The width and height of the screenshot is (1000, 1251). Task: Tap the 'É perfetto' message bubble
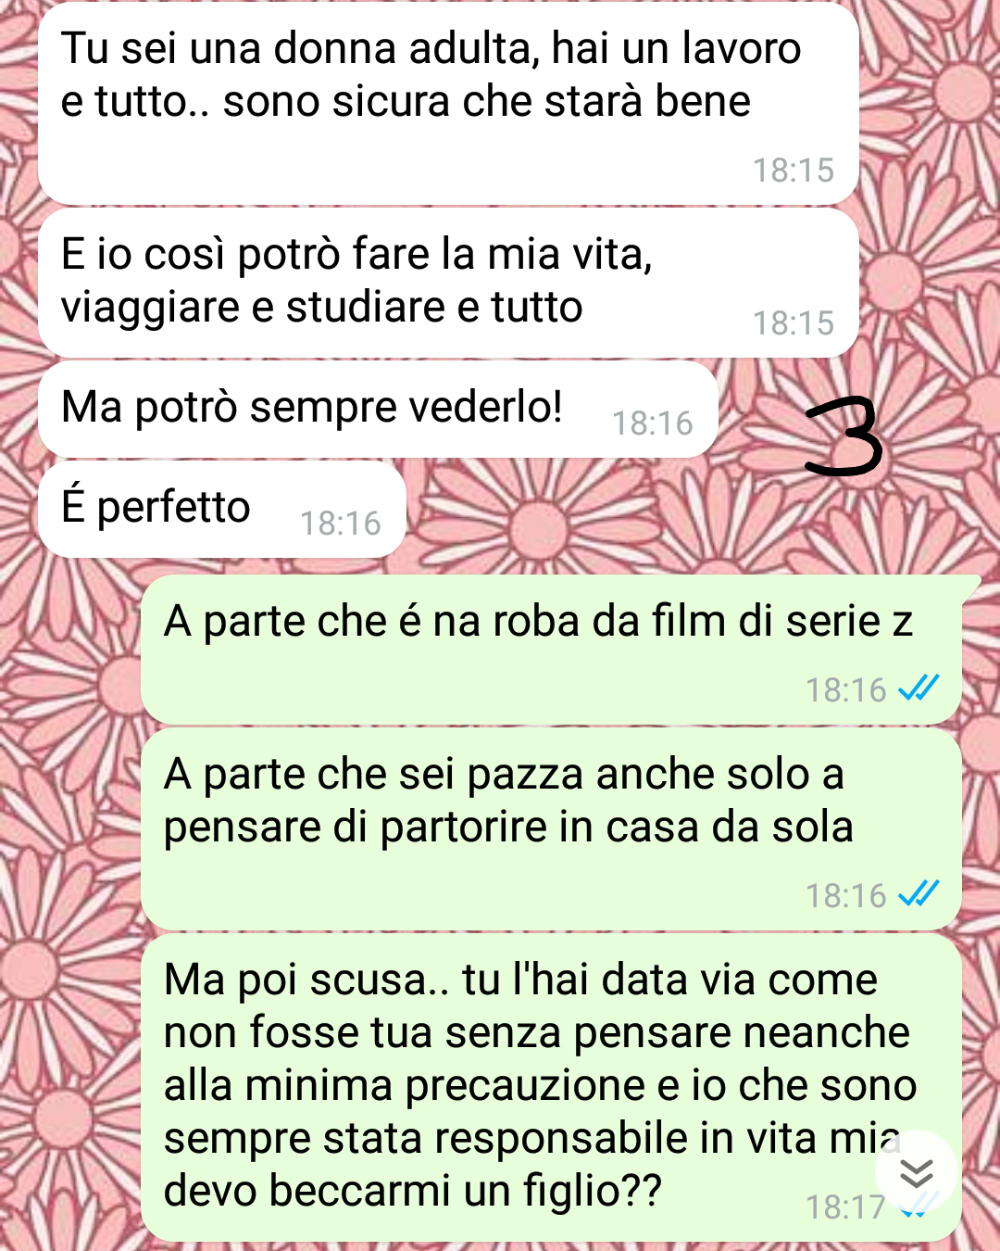click(222, 509)
